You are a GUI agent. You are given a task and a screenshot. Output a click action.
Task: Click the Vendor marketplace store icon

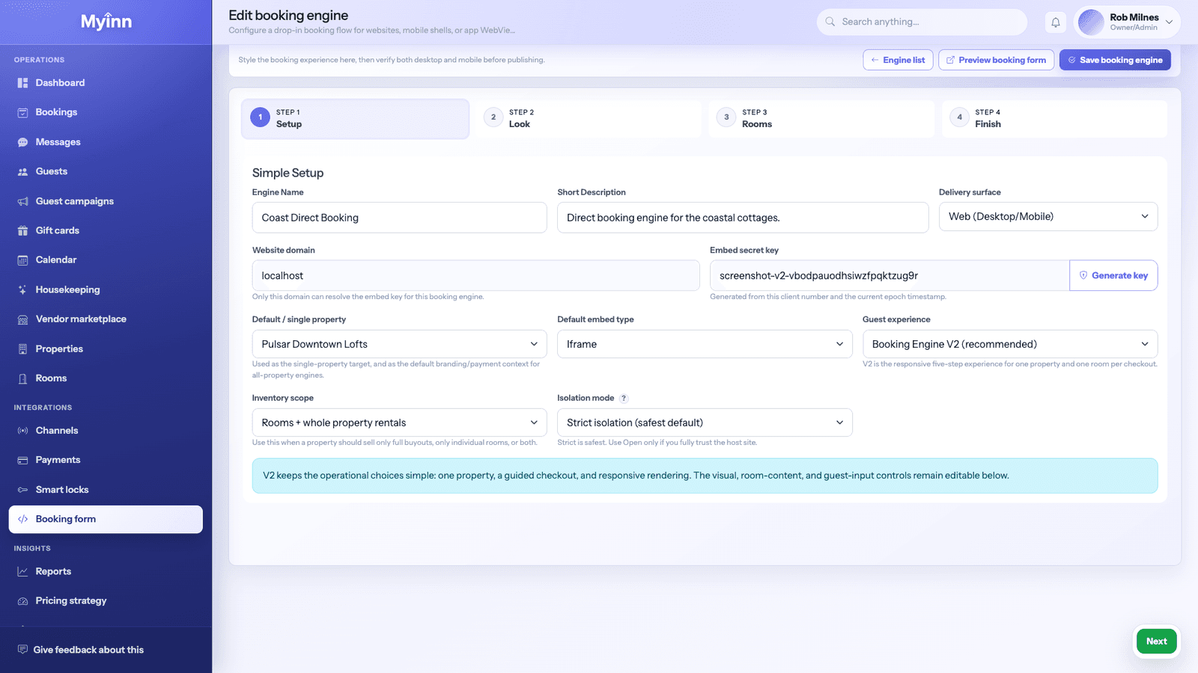tap(22, 319)
